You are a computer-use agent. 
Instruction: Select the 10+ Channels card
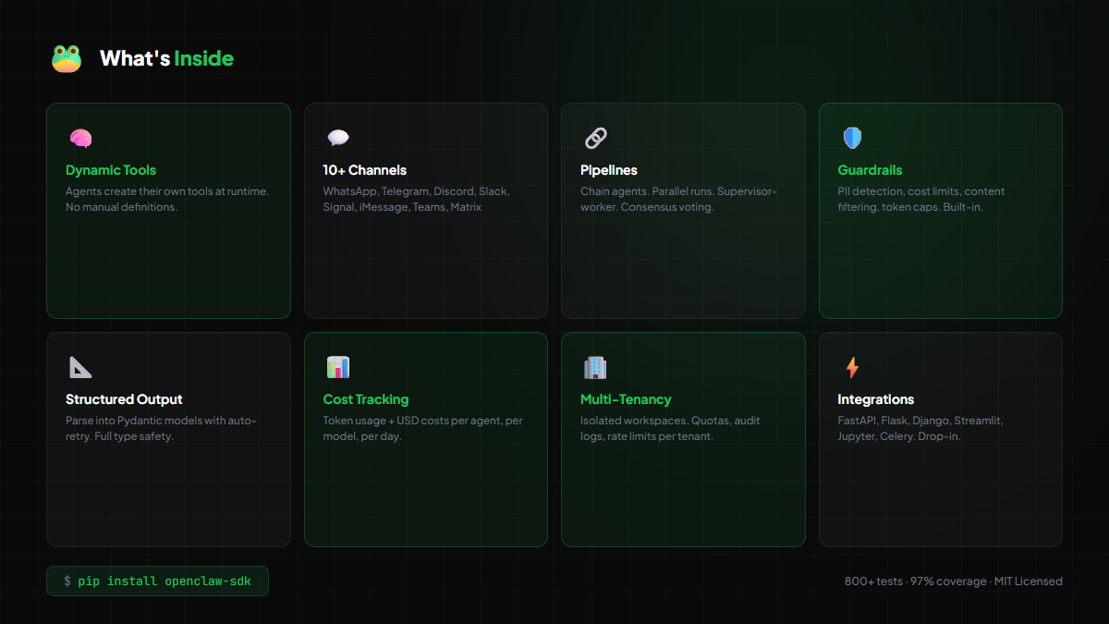pyautogui.click(x=425, y=259)
